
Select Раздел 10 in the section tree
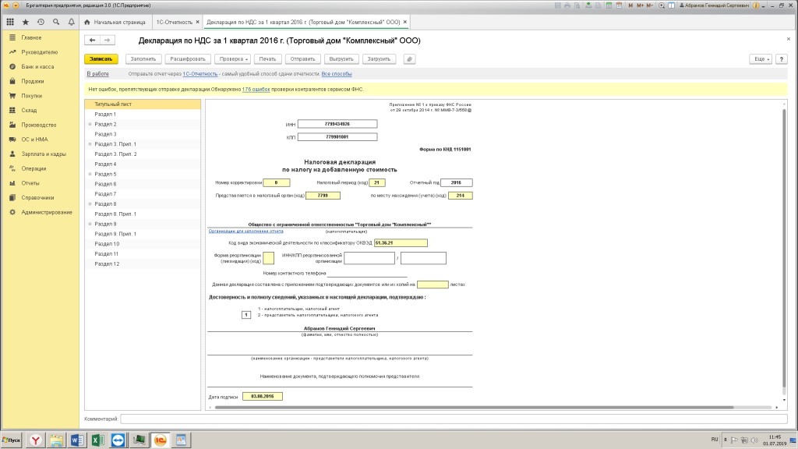tap(143, 244)
